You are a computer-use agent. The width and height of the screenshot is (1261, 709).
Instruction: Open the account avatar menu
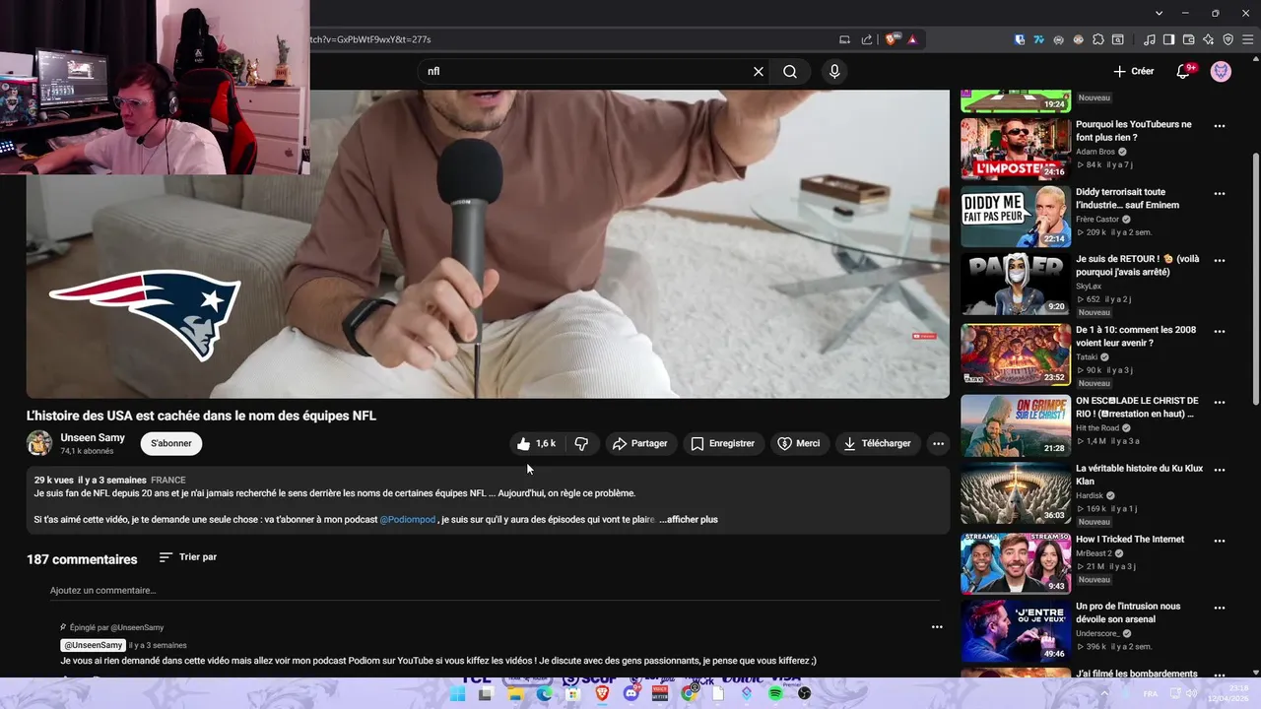[x=1221, y=71]
